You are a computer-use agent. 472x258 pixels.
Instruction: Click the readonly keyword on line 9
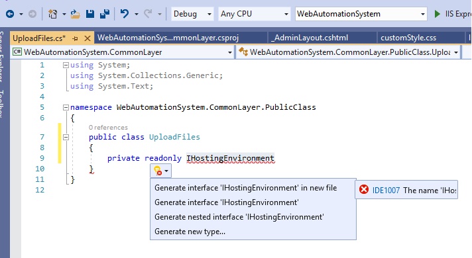pyautogui.click(x=163, y=158)
